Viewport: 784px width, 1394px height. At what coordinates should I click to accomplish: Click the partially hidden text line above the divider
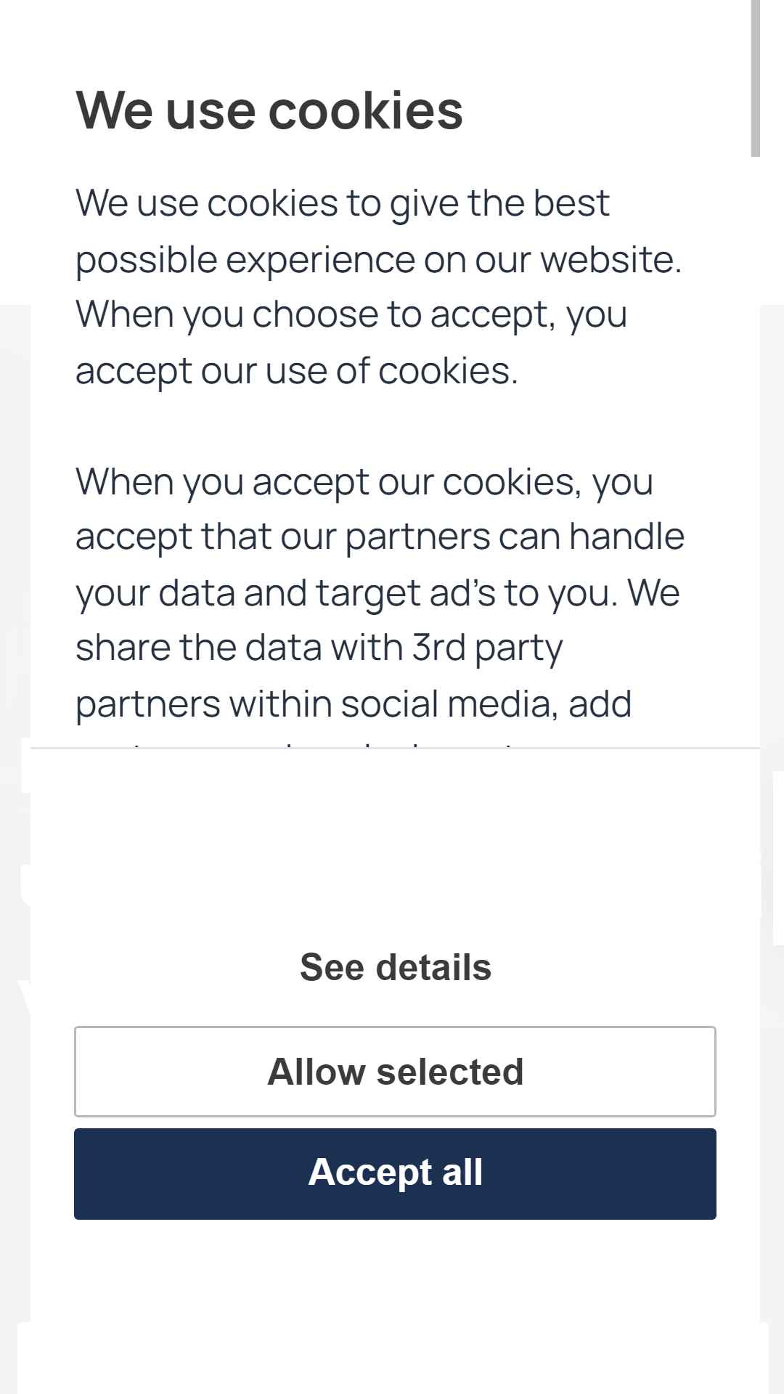pyautogui.click(x=305, y=743)
